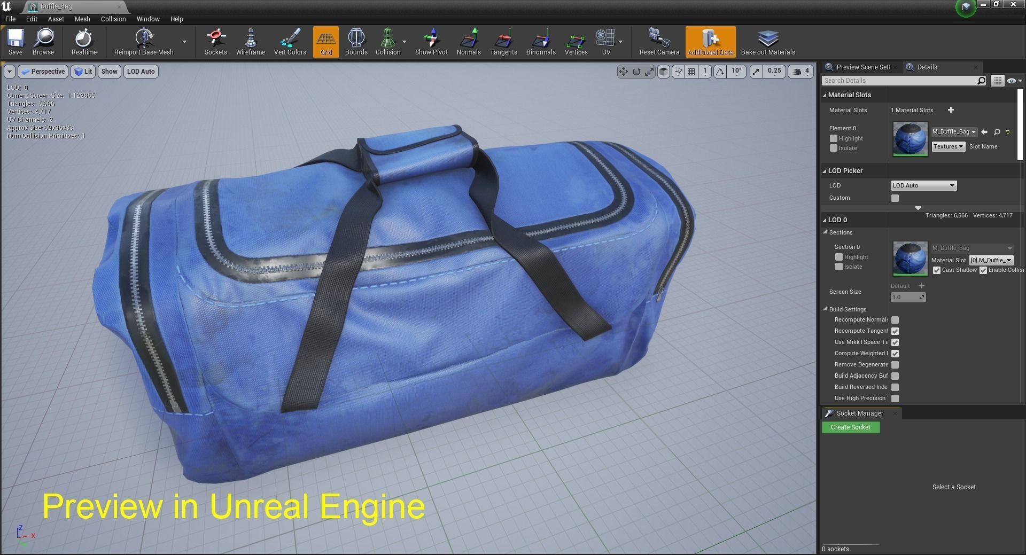Open the Lit view mode button
Image resolution: width=1026 pixels, height=555 pixels.
83,72
